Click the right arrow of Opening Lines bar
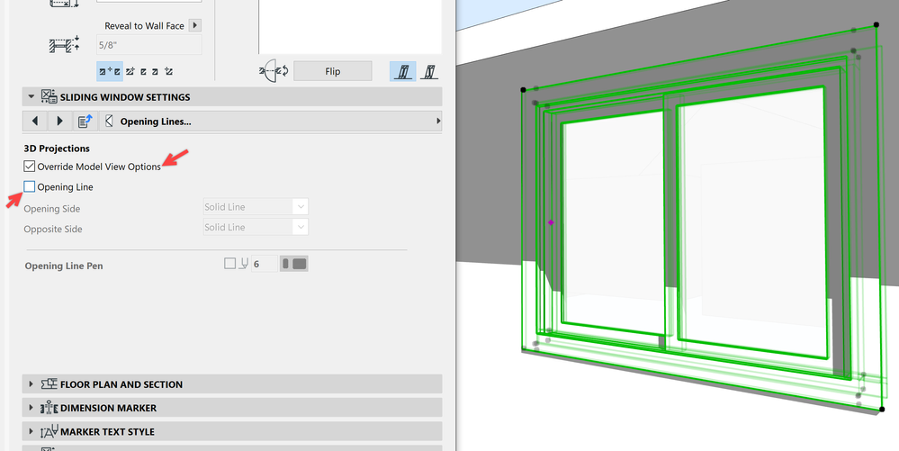This screenshot has height=451, width=899. (438, 121)
